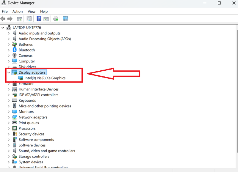The height and width of the screenshot is (172, 238).
Task: Open the File menu
Action: click(5, 12)
